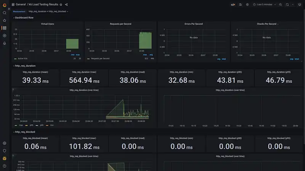Open dashboard settings gear in top toolbar

pyautogui.click(x=247, y=5)
